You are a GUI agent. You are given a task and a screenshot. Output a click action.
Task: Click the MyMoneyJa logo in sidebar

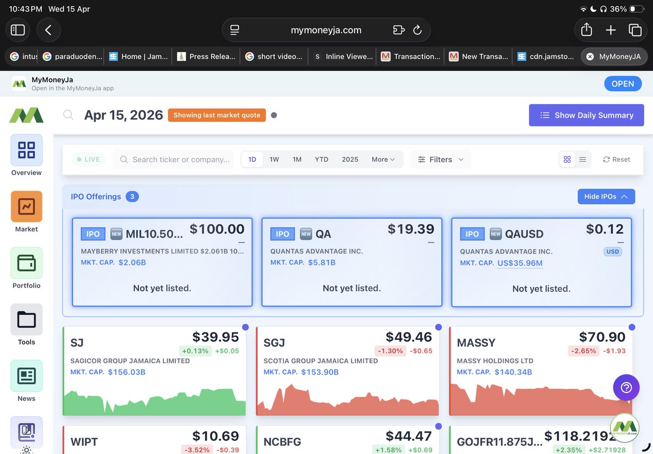26,115
